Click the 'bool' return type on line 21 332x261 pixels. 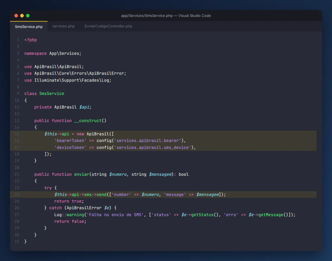pos(184,174)
